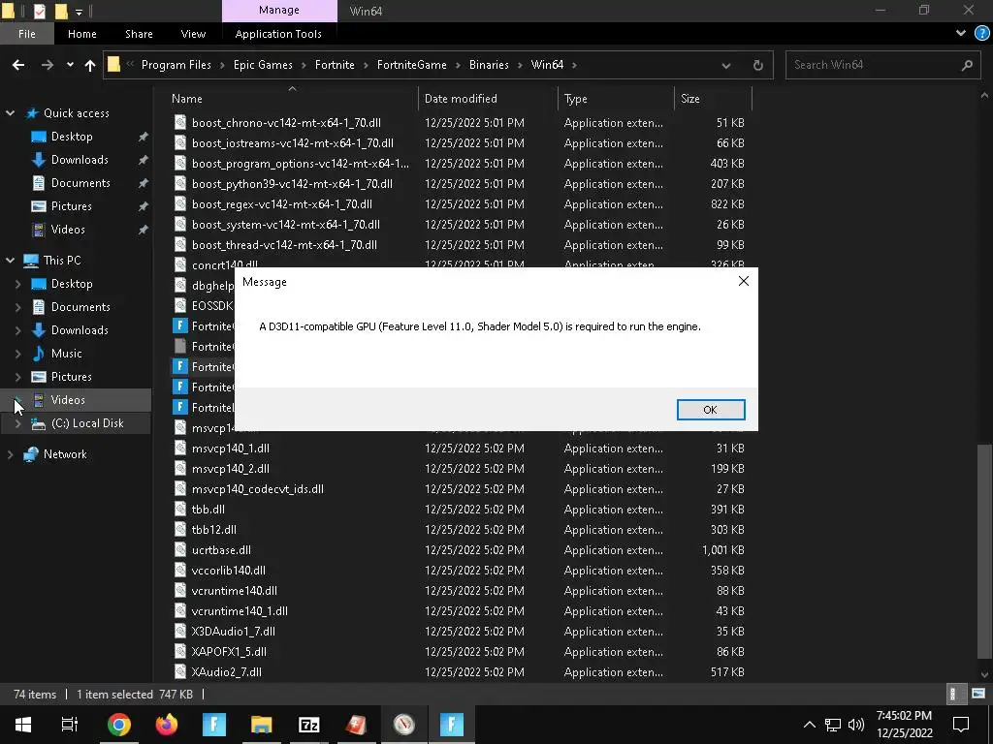
Task: Select the concrt140.dll file icon
Action: (x=180, y=264)
